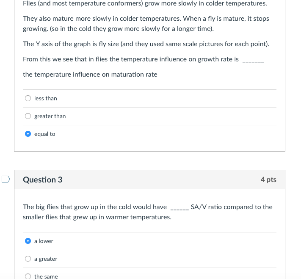The width and height of the screenshot is (301, 279).
Task: Choose 'the same' radio button
Action: pos(28,276)
